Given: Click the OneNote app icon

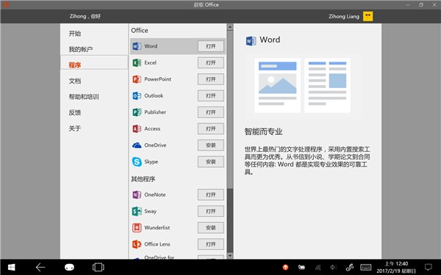Looking at the screenshot, I should 137,195.
